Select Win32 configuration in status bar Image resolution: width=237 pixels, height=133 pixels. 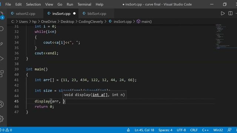pyautogui.click(x=218, y=130)
